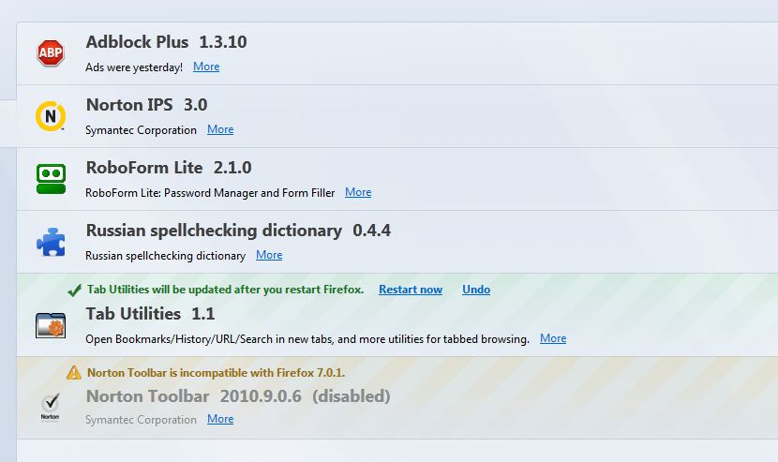Click the disabled Norton Toolbar checkmark icon
Screen dimensions: 778x462
click(51, 408)
